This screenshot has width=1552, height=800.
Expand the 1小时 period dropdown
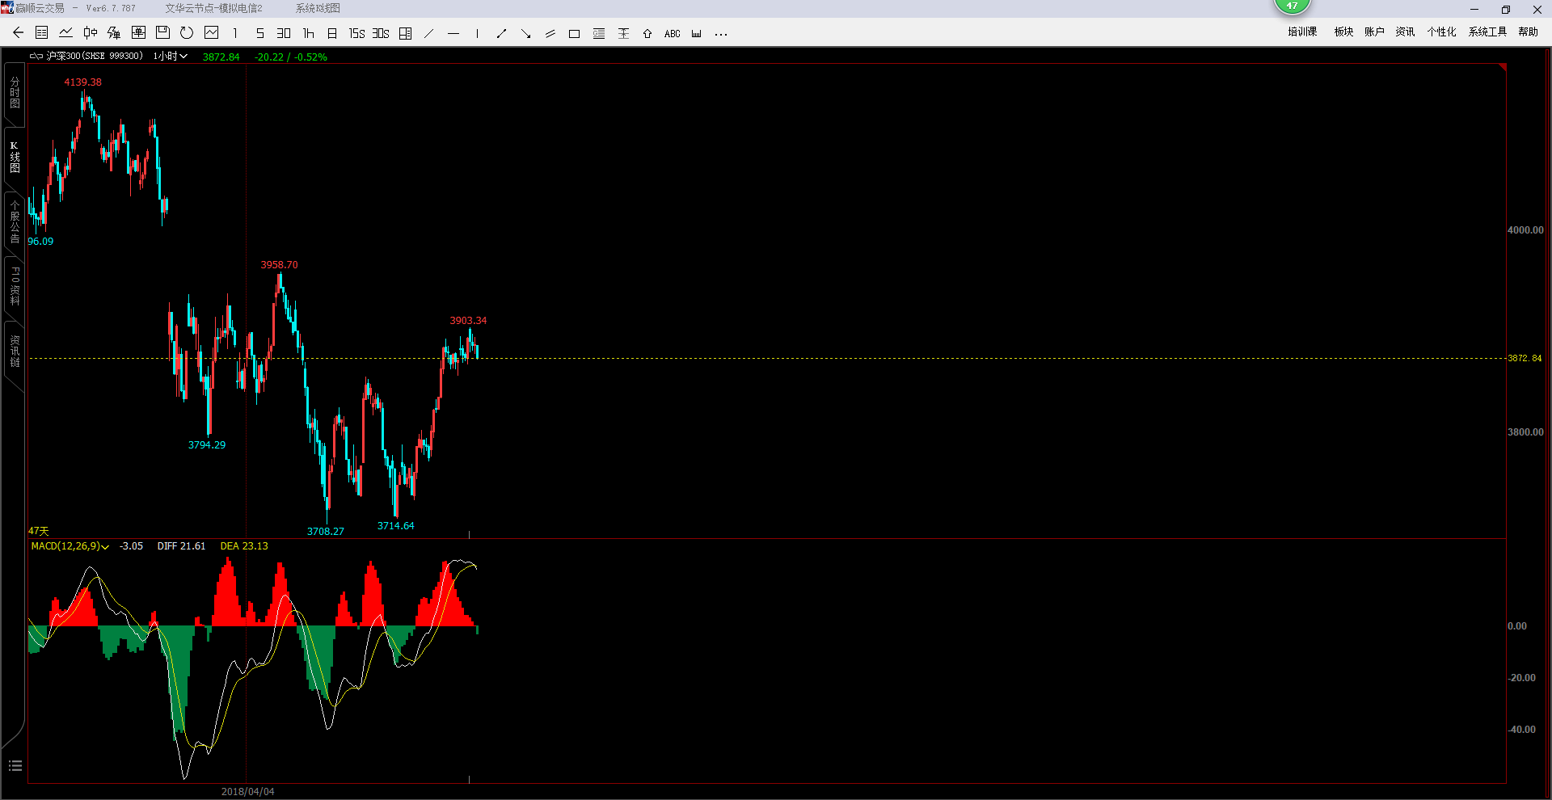[x=171, y=56]
